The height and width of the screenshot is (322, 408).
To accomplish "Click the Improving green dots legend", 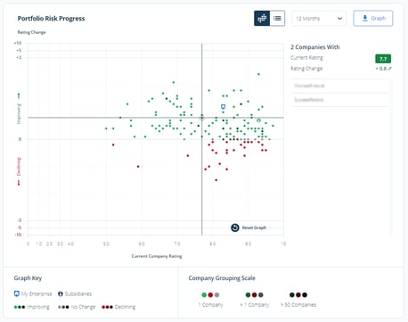I will [x=20, y=307].
